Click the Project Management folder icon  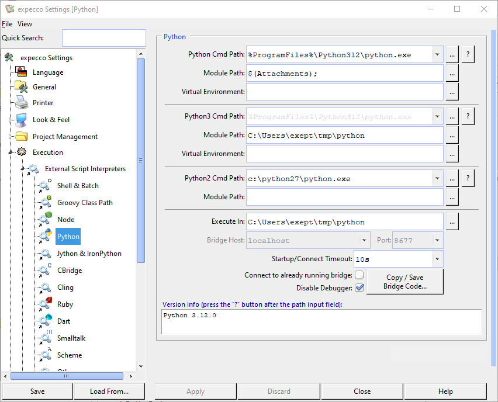(22, 136)
